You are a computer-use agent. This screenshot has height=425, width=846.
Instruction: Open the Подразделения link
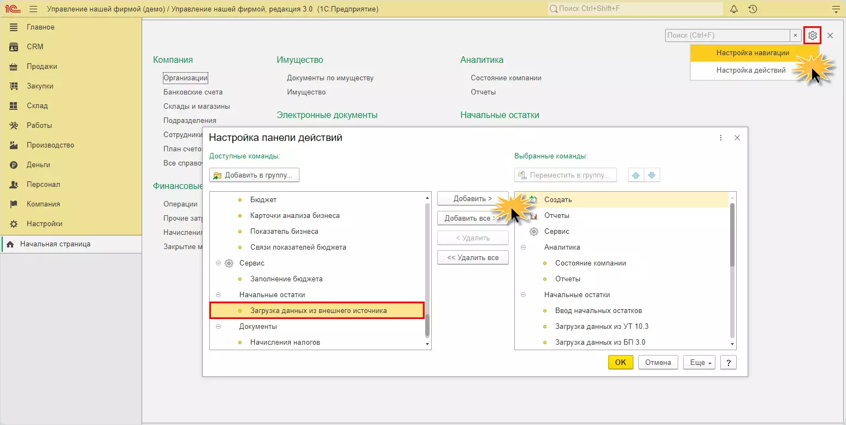click(x=190, y=121)
